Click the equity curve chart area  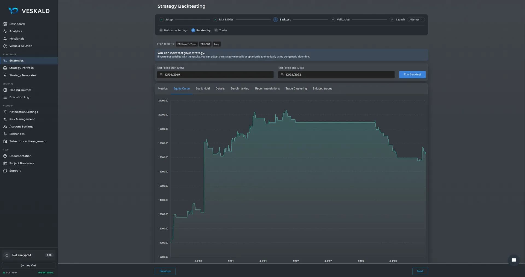pos(298,179)
